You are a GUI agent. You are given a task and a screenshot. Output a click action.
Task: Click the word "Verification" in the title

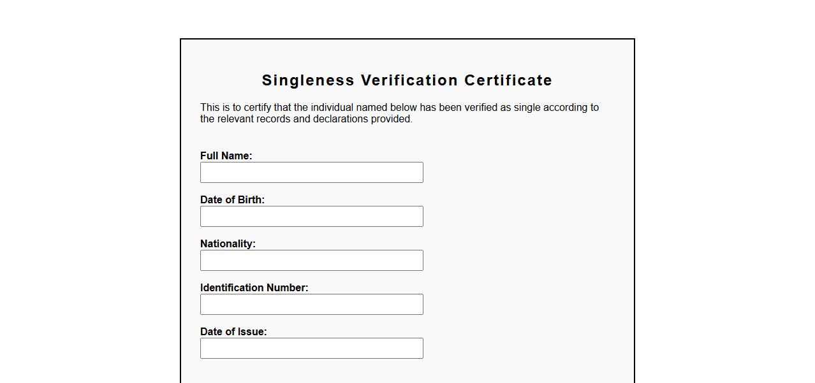point(409,80)
